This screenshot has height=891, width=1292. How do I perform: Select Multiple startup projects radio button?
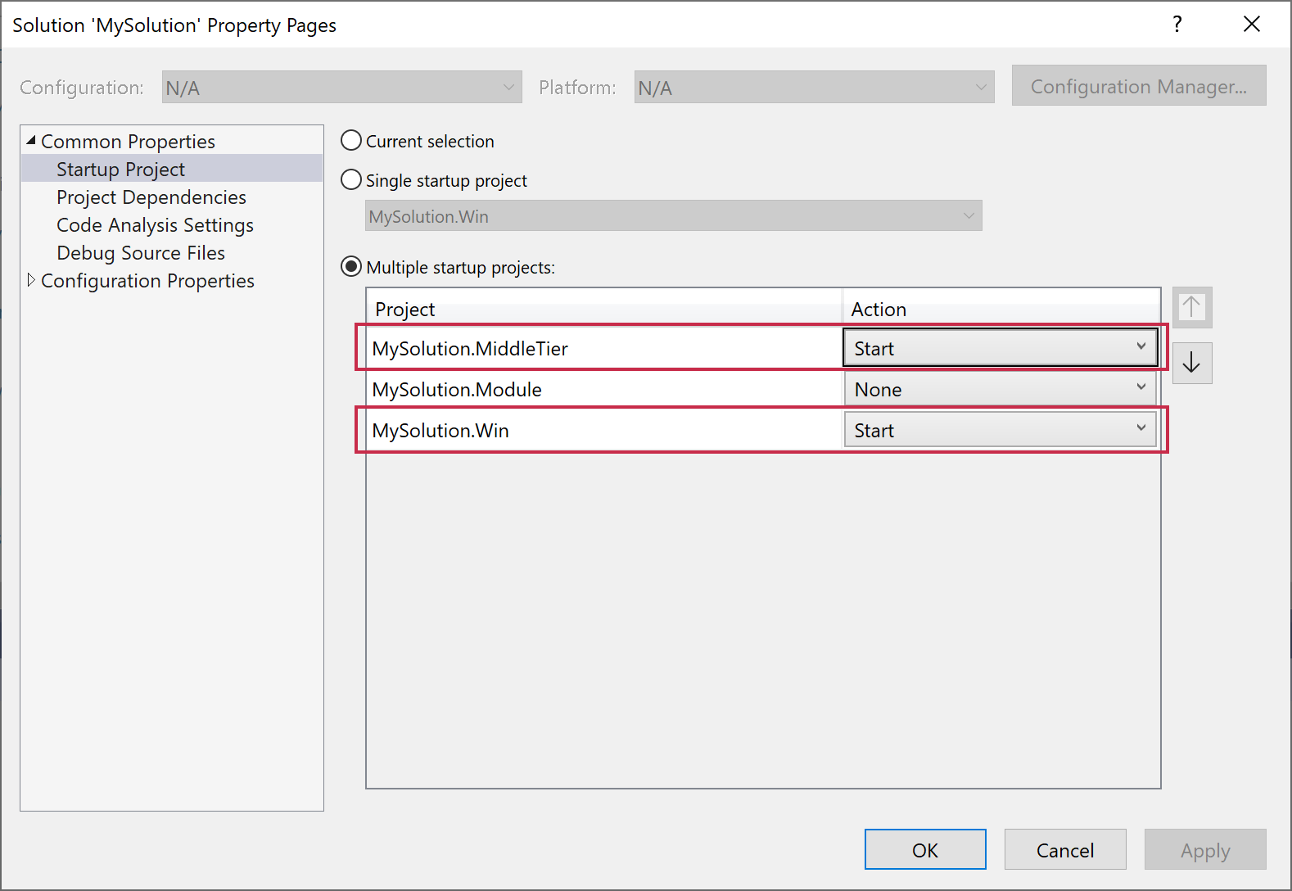click(351, 267)
